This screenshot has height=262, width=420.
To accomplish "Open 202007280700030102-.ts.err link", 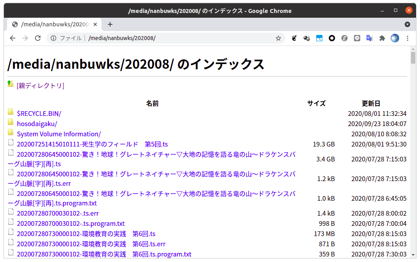I will (58, 213).
